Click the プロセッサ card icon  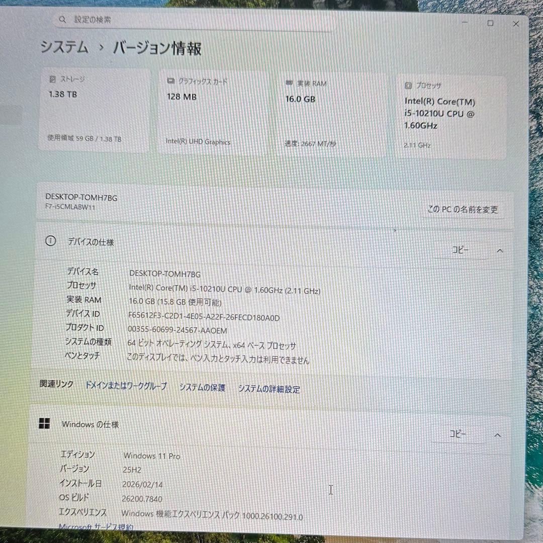pyautogui.click(x=408, y=85)
